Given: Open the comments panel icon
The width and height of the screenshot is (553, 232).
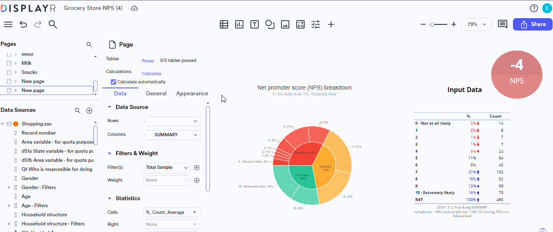Looking at the screenshot, I should (502, 24).
